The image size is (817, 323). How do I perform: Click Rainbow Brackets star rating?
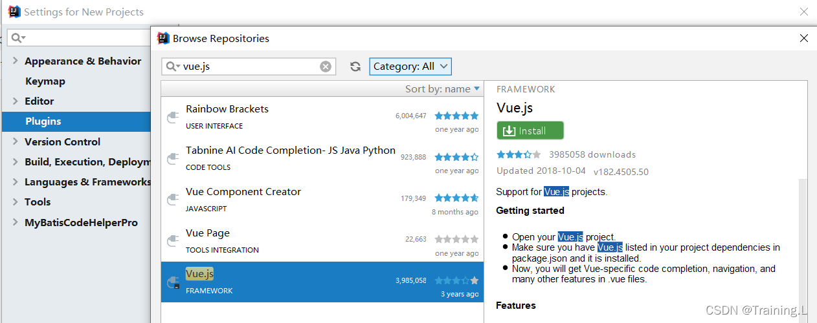click(x=456, y=116)
